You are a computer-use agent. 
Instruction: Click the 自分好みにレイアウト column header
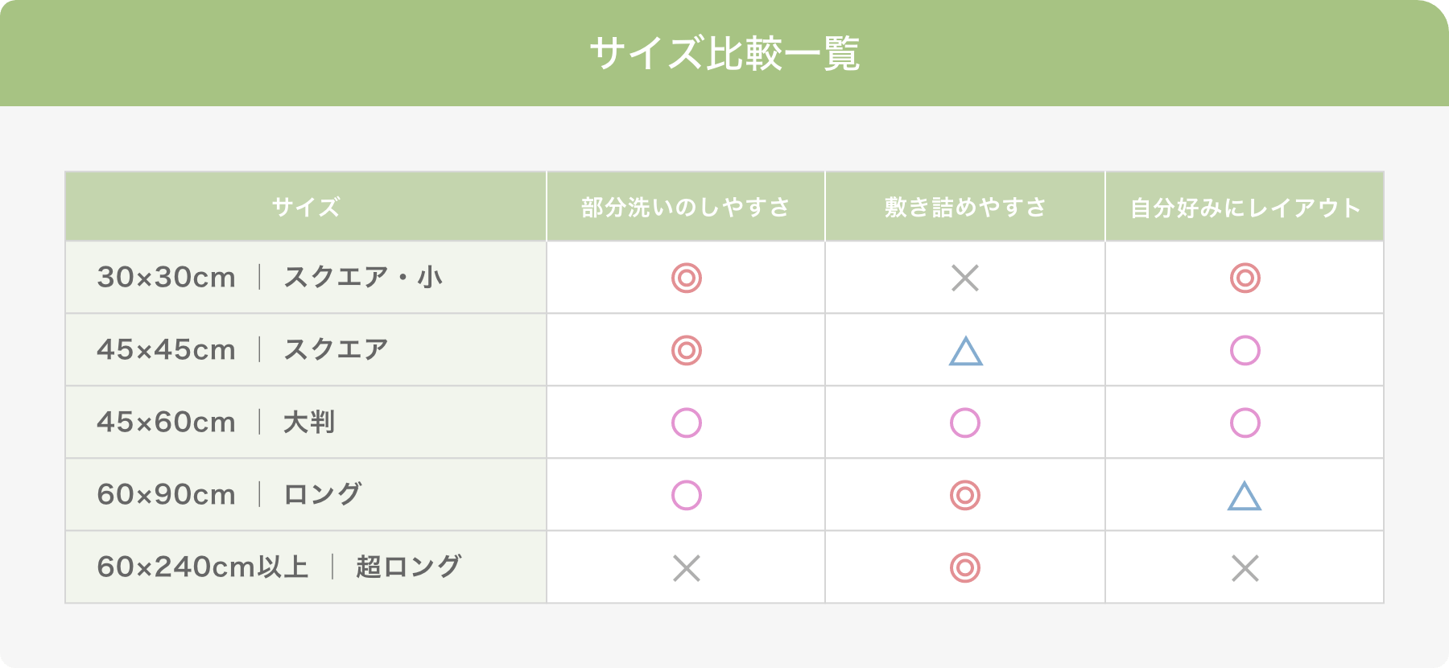1245,207
